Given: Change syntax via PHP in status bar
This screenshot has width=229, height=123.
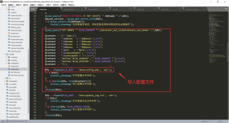Looking at the screenshot, I should 220,121.
